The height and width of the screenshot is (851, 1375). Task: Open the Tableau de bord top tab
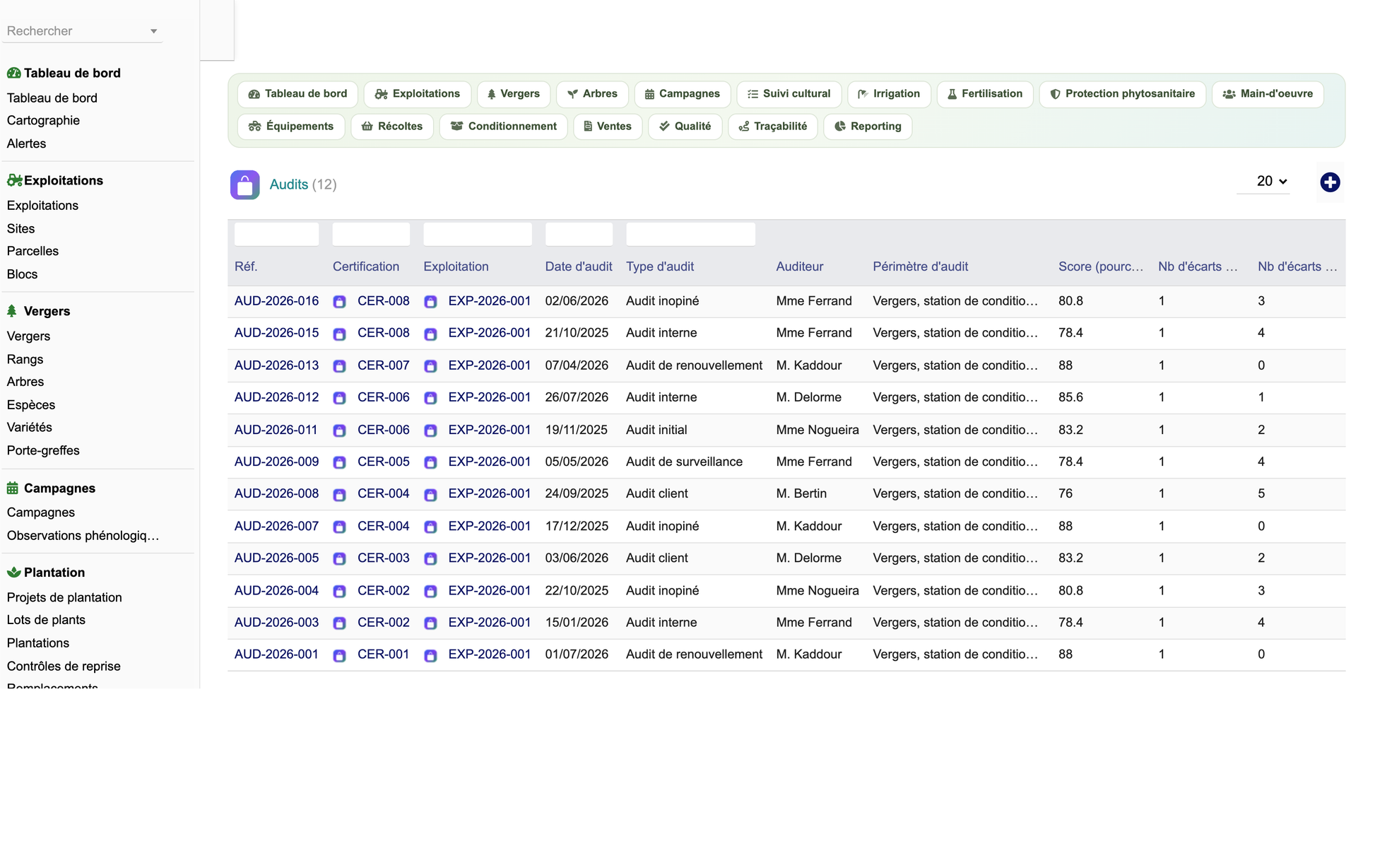coord(297,94)
